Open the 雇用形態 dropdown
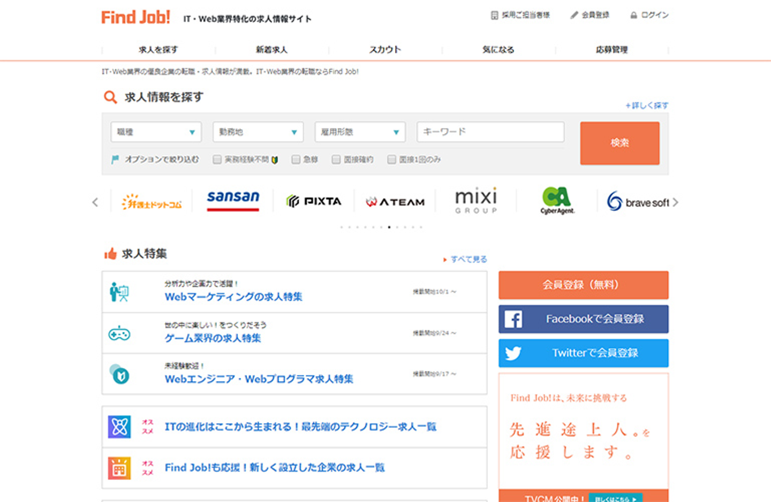The width and height of the screenshot is (771, 502). [360, 132]
